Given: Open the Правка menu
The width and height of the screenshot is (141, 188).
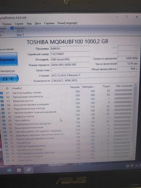Looking at the screenshot, I should click(7, 24).
